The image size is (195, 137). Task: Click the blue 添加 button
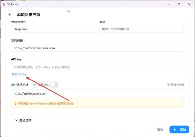point(179,129)
